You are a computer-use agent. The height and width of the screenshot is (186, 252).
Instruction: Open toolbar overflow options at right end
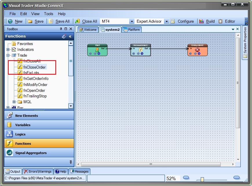(x=246, y=21)
